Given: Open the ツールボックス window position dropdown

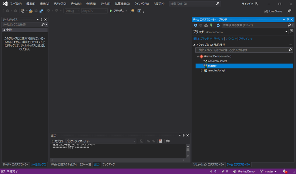Looking at the screenshot, I should 38,20.
